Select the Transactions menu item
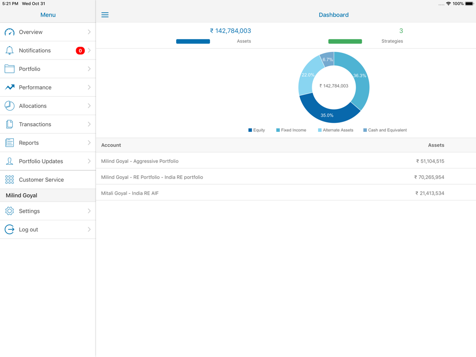The width and height of the screenshot is (476, 357). point(48,124)
